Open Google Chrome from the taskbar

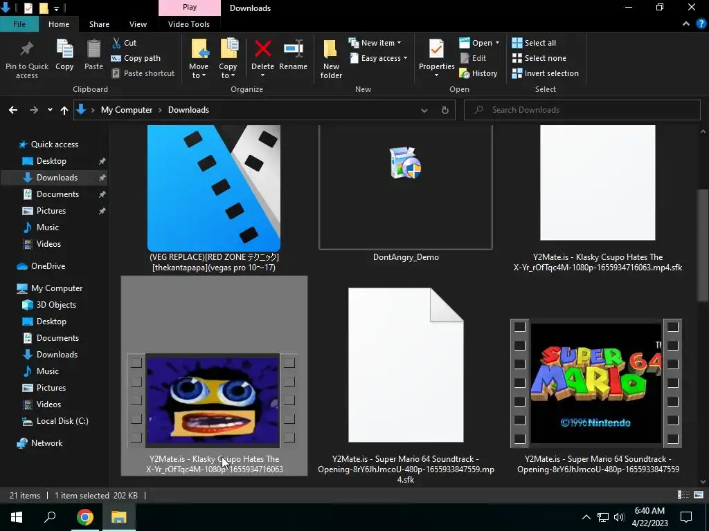coord(85,517)
